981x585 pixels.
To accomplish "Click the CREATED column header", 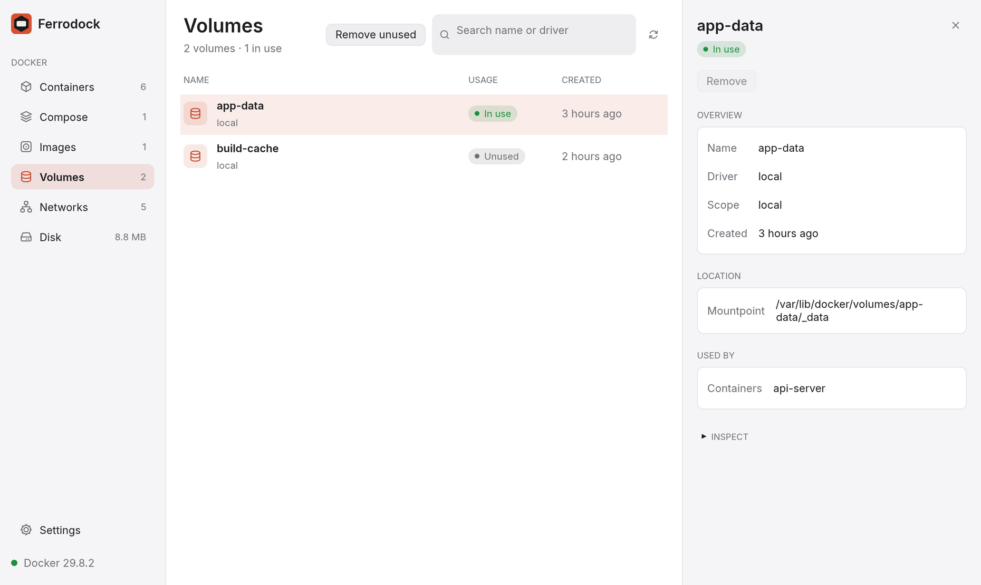I will [x=581, y=80].
